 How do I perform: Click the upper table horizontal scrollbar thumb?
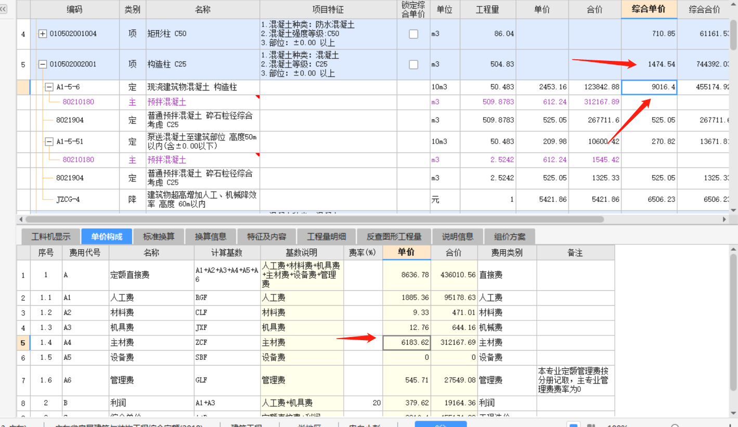[314, 219]
